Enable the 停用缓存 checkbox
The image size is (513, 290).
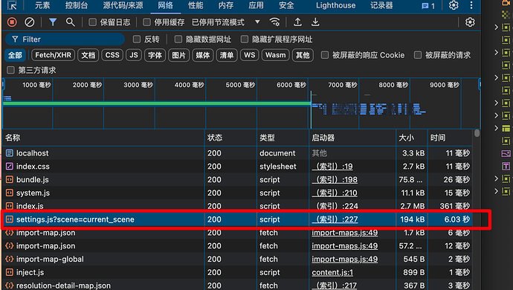pos(147,22)
